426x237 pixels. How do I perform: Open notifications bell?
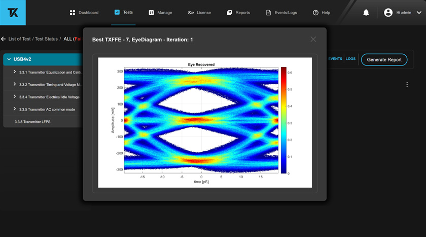pyautogui.click(x=366, y=13)
